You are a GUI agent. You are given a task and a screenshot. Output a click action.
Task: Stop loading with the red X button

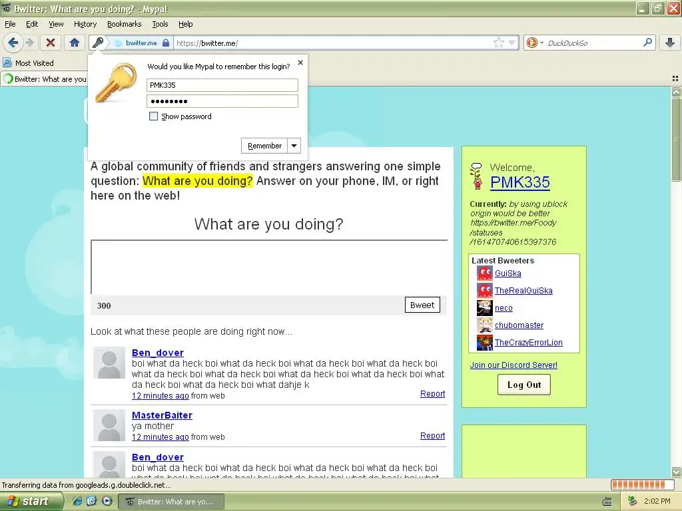[51, 43]
